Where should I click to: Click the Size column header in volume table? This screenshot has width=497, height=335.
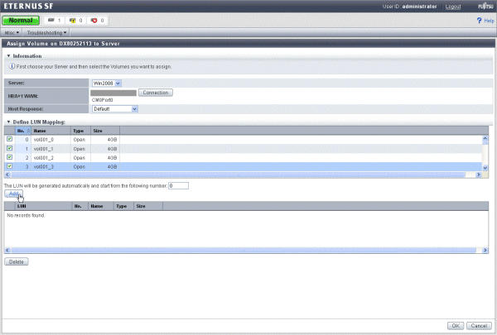click(105, 131)
